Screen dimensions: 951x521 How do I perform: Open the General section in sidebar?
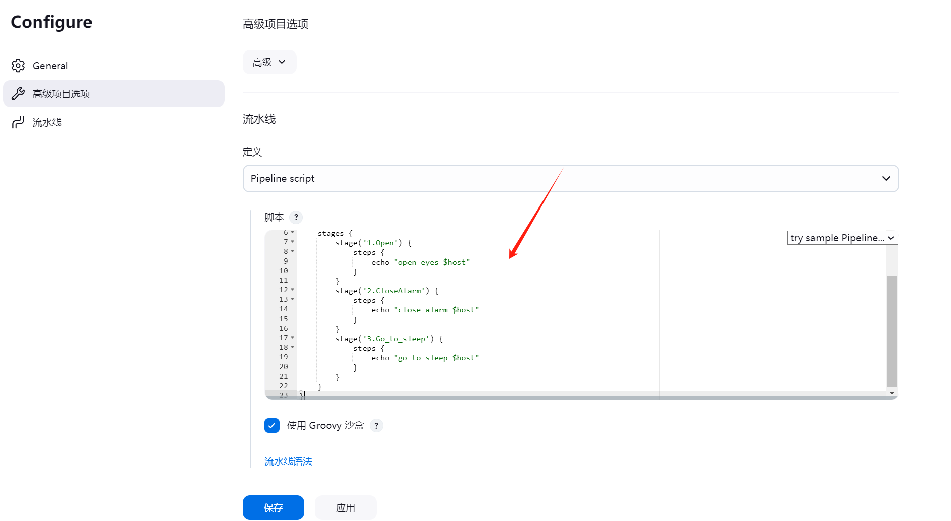coord(114,66)
